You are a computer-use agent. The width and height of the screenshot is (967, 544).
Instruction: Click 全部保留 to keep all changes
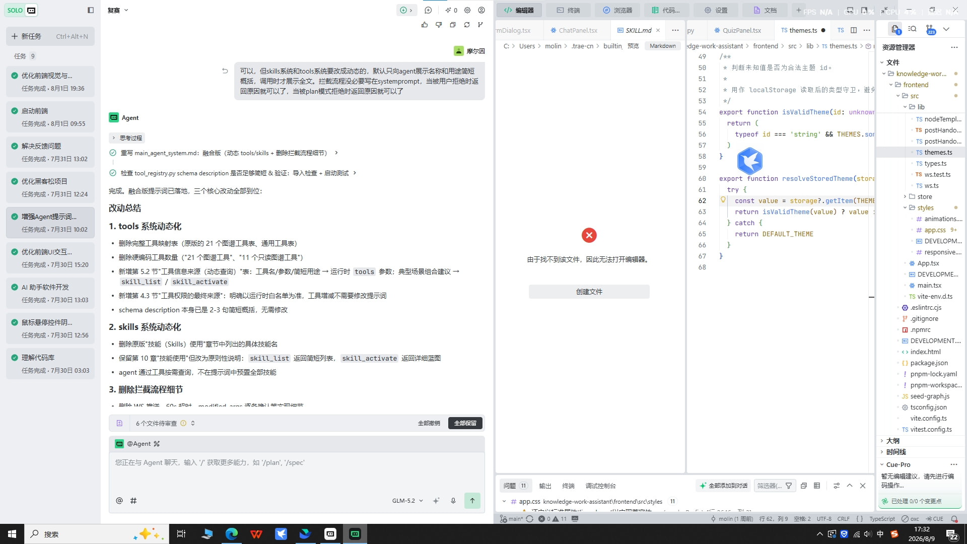(465, 423)
